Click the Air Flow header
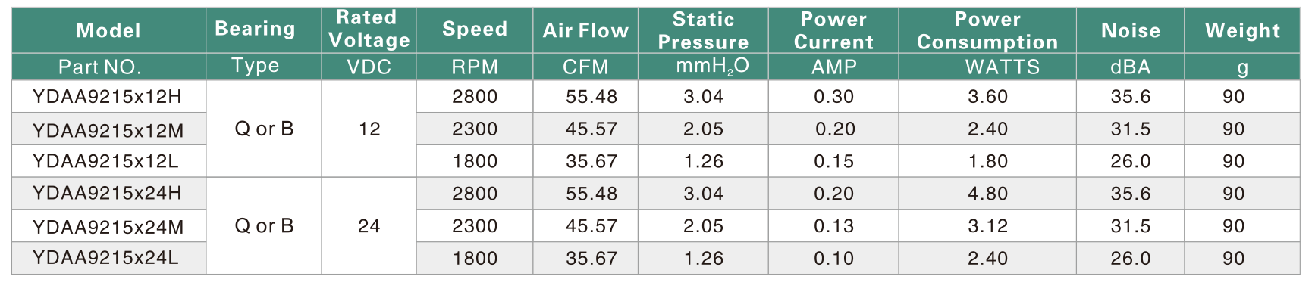This screenshot has width=1315, height=289. pyautogui.click(x=585, y=30)
